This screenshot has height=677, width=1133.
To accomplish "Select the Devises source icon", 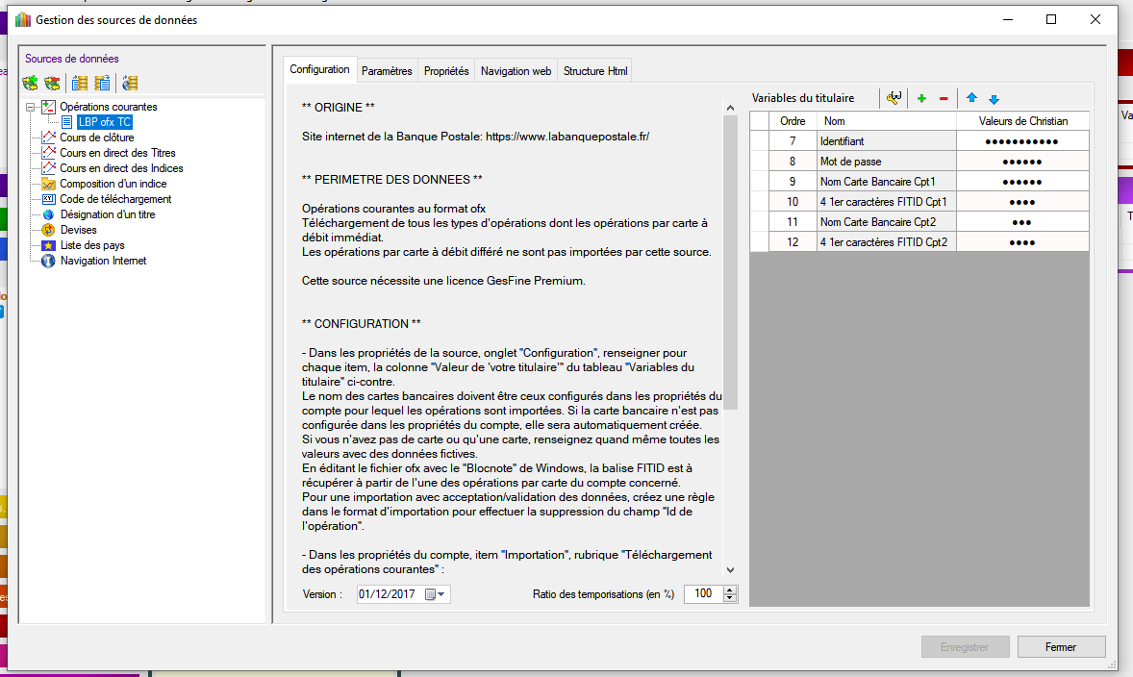I will pyautogui.click(x=49, y=230).
